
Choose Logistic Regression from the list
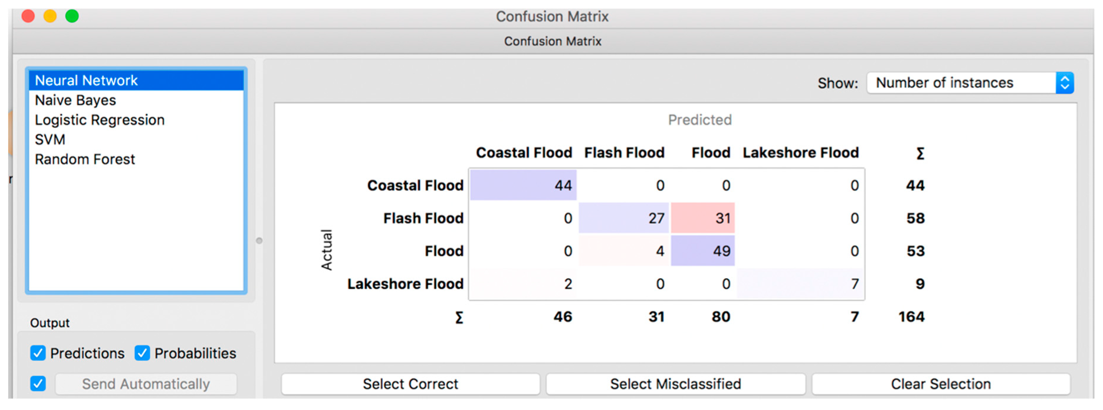point(99,120)
